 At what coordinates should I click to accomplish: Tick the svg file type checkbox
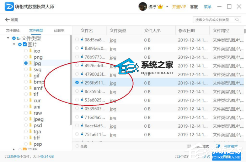click(x=26, y=69)
